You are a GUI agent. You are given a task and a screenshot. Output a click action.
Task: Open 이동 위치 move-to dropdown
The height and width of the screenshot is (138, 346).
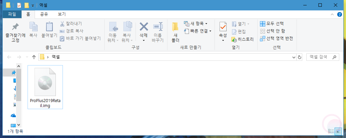tap(113, 32)
